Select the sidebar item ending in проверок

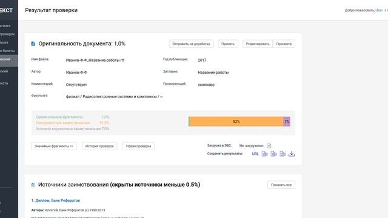7,34
